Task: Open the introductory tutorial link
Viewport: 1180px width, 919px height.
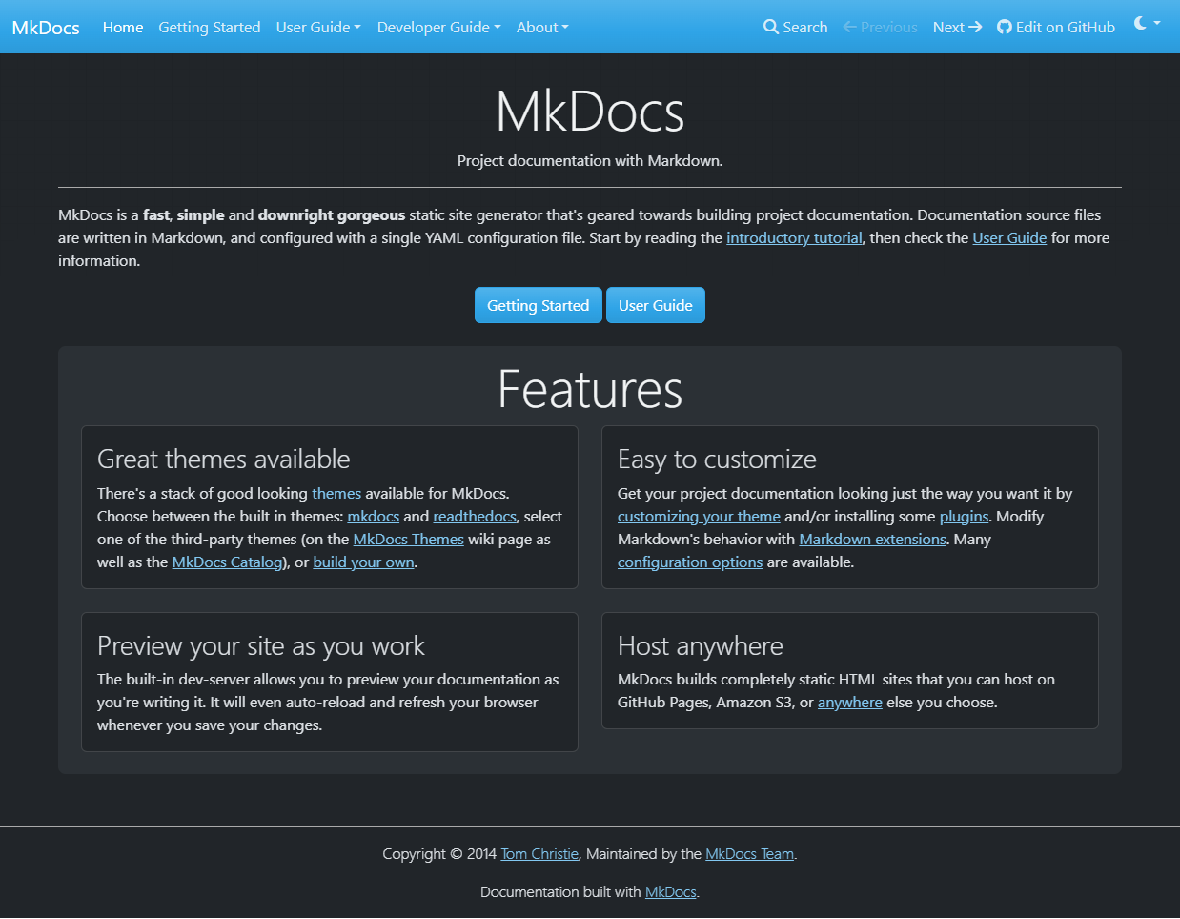Action: pyautogui.click(x=793, y=237)
